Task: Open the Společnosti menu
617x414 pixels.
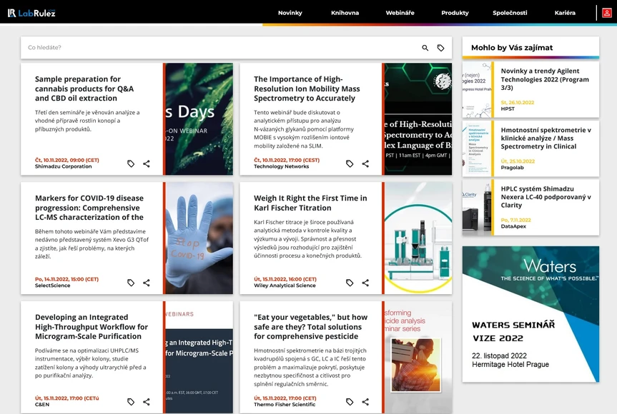Action: [510, 13]
